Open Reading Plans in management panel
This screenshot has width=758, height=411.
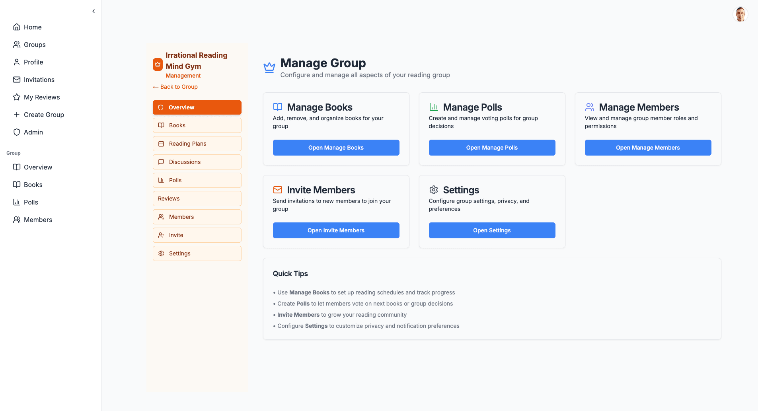tap(197, 144)
